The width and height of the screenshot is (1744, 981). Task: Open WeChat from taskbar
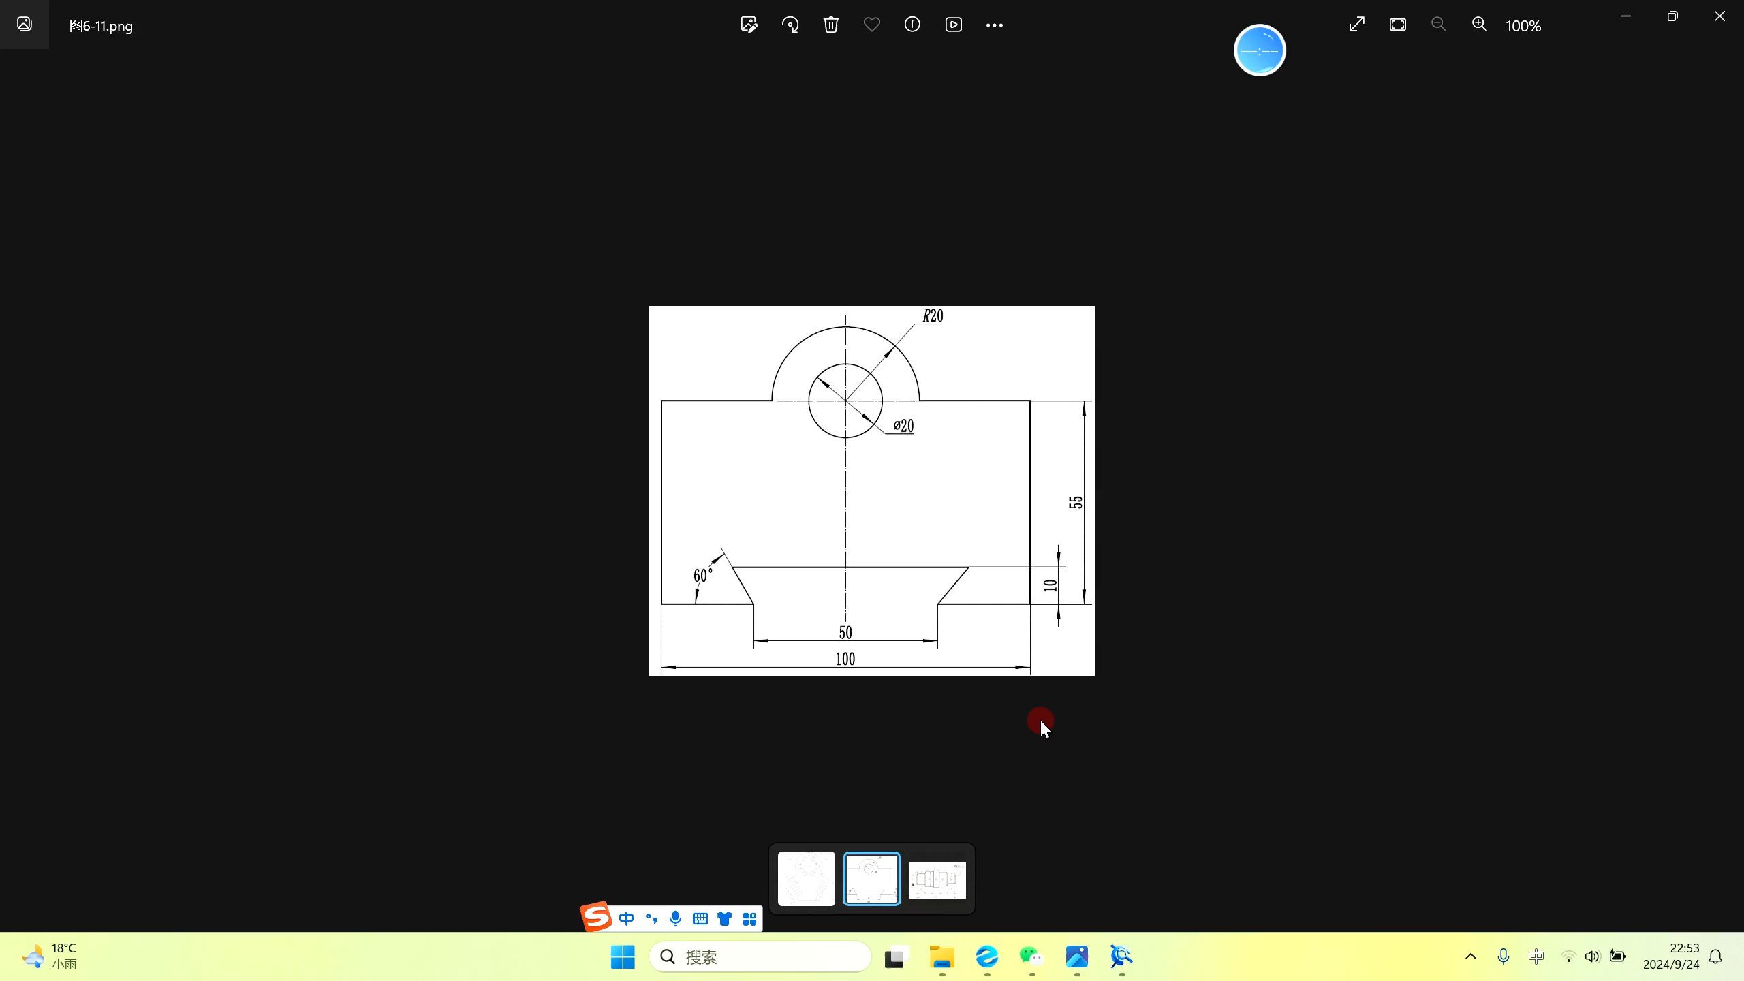click(x=1032, y=957)
